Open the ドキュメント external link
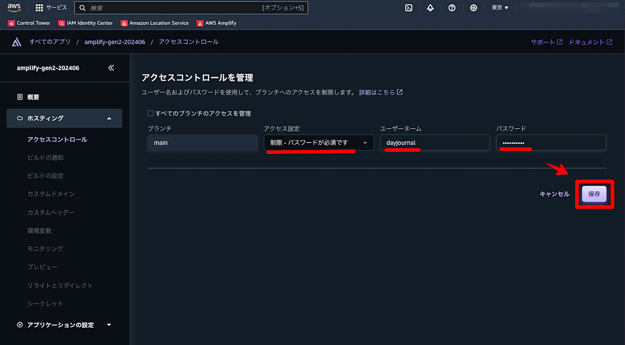This screenshot has width=625, height=345. pyautogui.click(x=591, y=42)
